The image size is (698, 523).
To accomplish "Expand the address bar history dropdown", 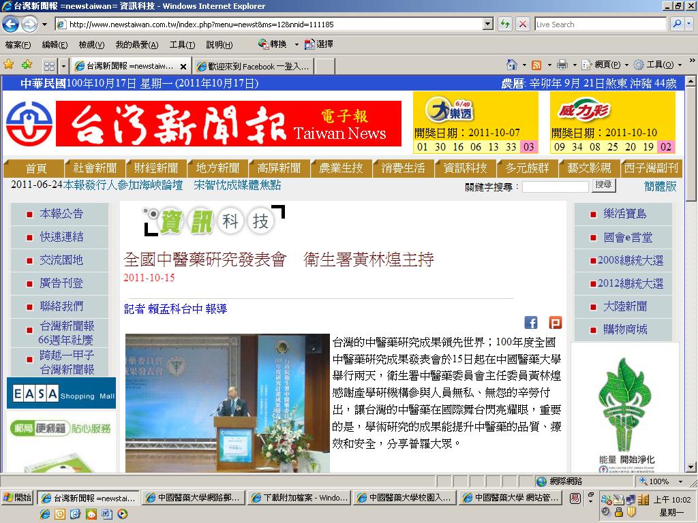I will 488,24.
